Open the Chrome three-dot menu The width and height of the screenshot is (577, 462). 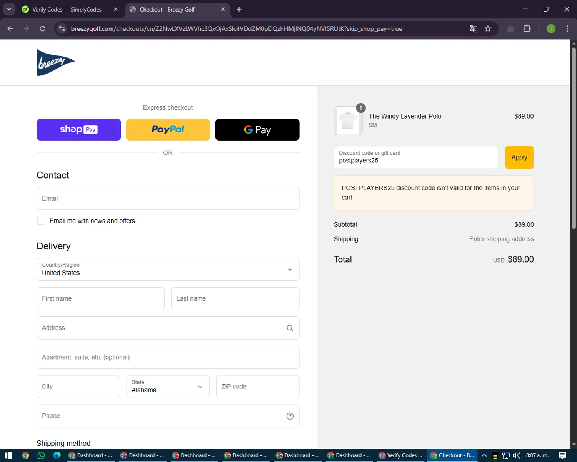567,28
